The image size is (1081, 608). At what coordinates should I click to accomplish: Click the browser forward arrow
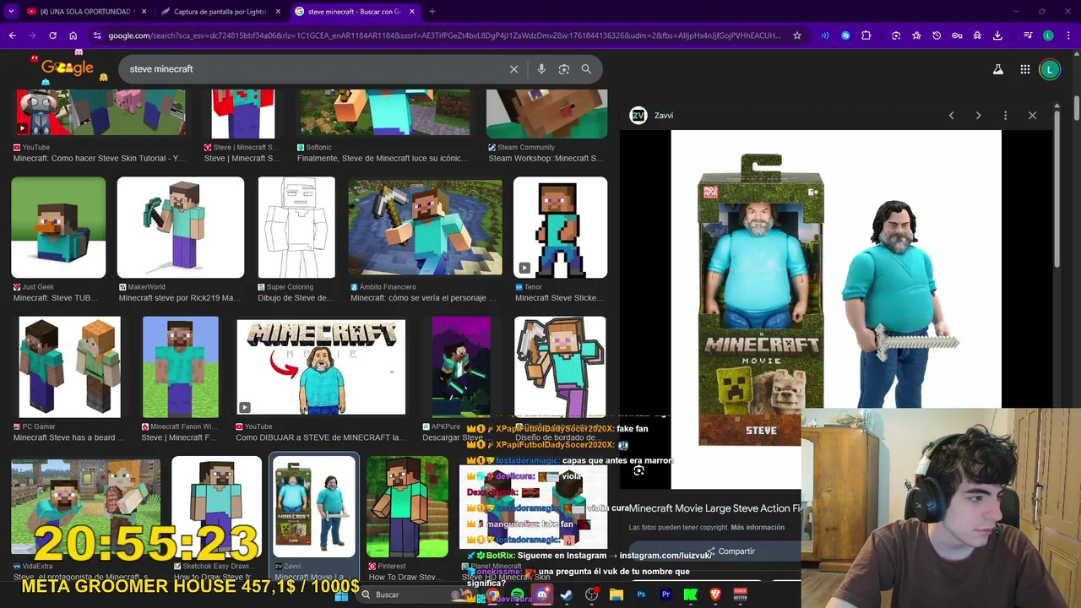pos(32,35)
